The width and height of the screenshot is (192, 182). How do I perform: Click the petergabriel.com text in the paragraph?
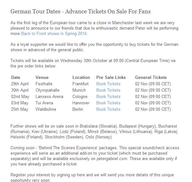(112, 159)
